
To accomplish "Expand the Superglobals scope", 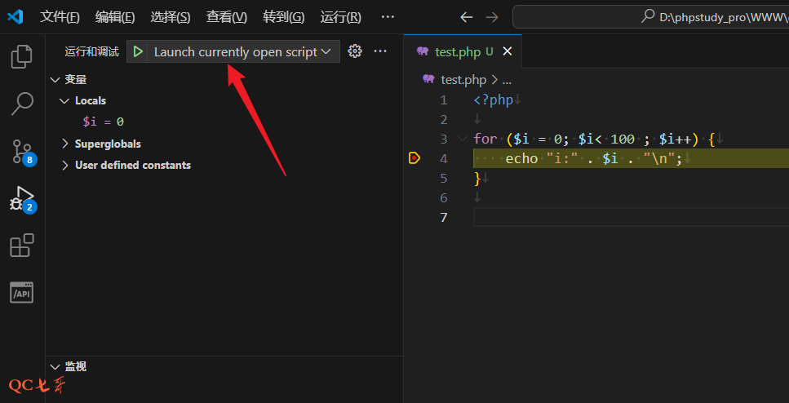I will pyautogui.click(x=65, y=144).
